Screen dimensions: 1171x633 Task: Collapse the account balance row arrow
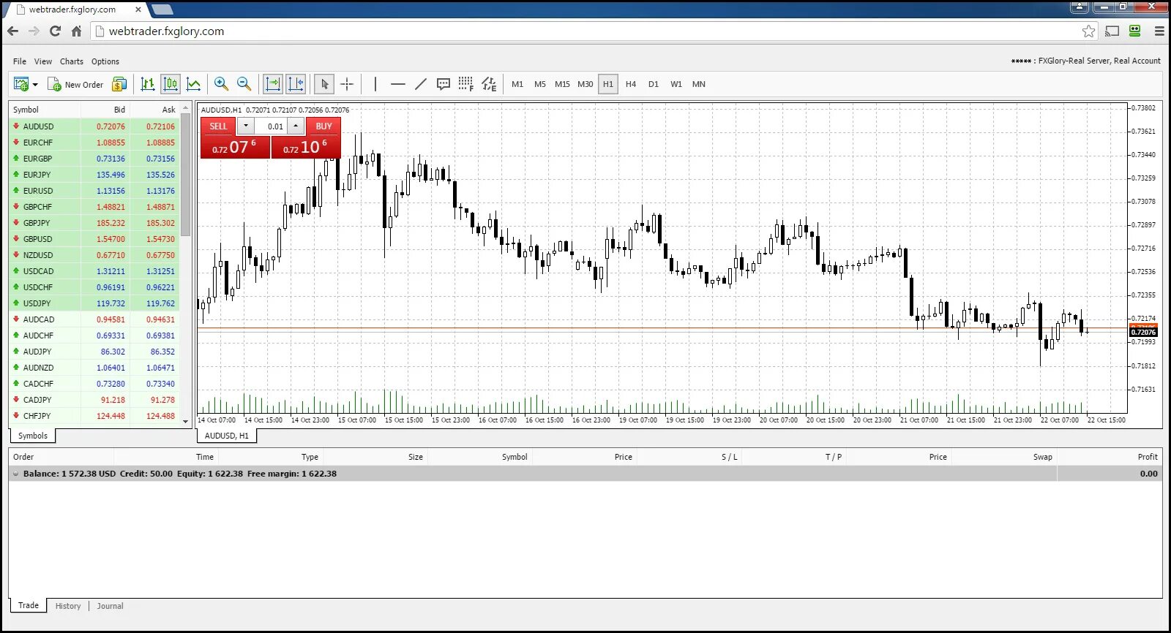click(15, 474)
